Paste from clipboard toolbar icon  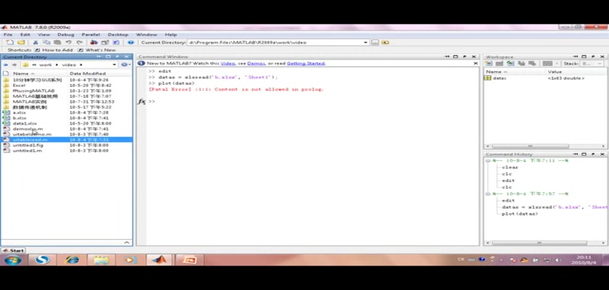57,42
